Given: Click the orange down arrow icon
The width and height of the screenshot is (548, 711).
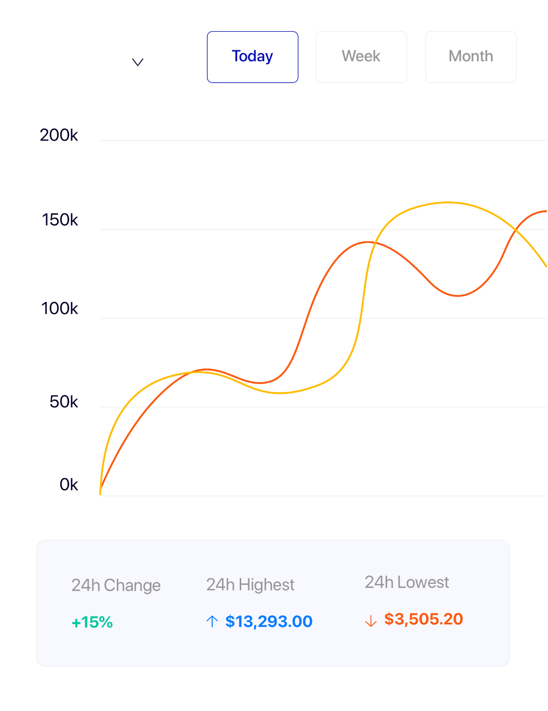Looking at the screenshot, I should click(x=371, y=621).
